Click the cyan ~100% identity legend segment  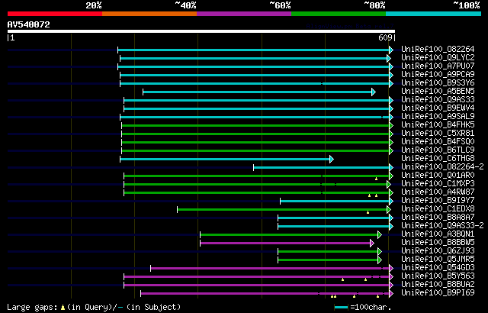(433, 14)
